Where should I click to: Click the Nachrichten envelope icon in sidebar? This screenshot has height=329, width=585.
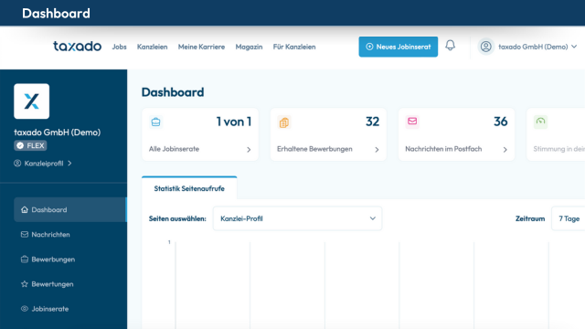[x=25, y=234]
